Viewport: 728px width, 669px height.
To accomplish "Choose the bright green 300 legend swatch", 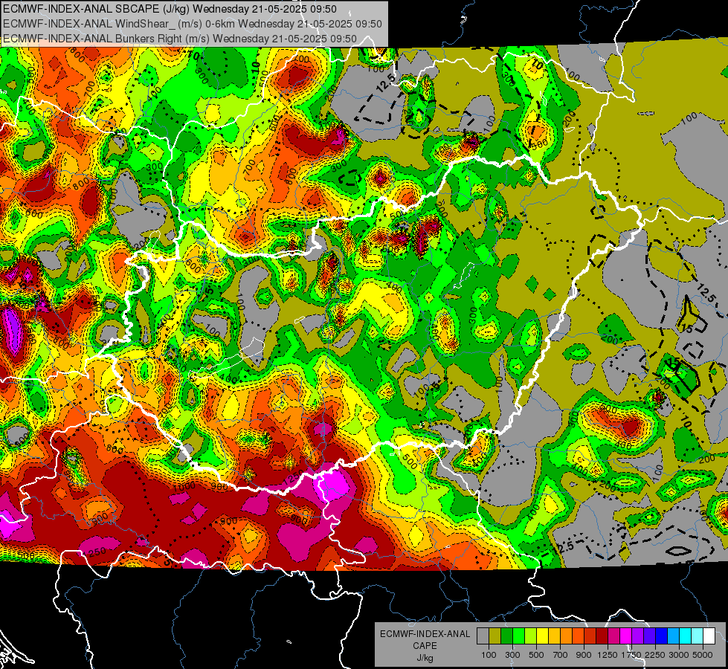I will click(x=518, y=636).
